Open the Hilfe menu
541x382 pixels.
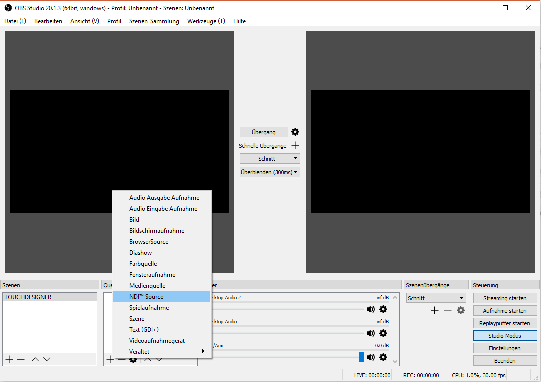pyautogui.click(x=240, y=21)
